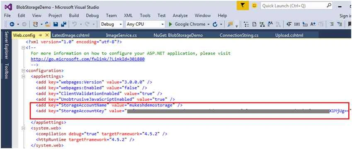Click the Quick Launch magnifier icon
The height and width of the screenshot is (149, 352).
(329, 6)
